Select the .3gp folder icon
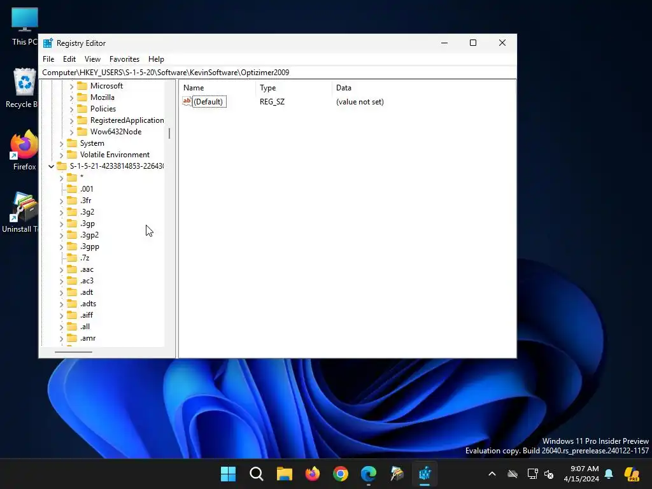The image size is (652, 489). click(x=72, y=223)
